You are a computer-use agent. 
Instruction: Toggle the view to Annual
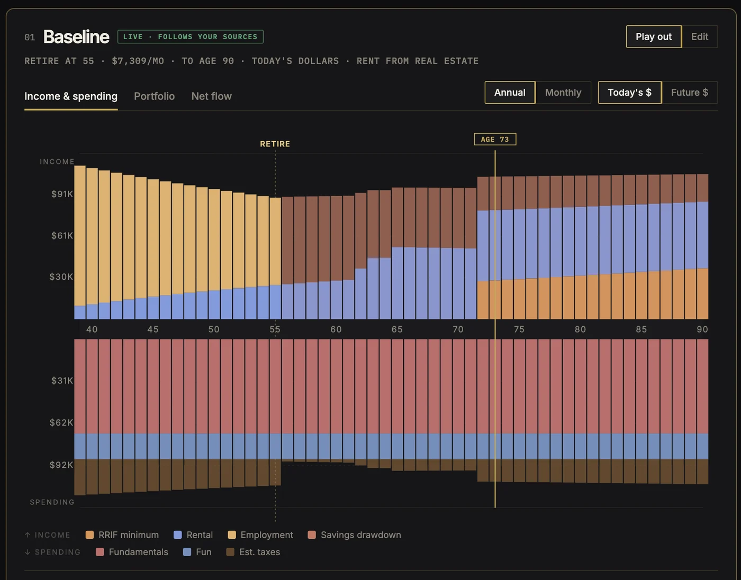click(510, 93)
